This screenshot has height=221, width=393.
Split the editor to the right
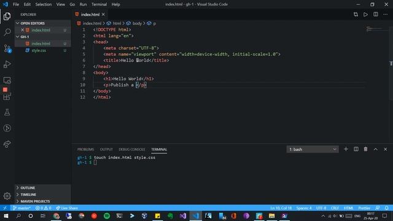[376, 15]
